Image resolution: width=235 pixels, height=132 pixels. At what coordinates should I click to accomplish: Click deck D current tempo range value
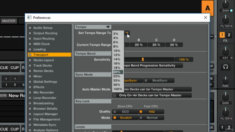pyautogui.click(x=174, y=45)
